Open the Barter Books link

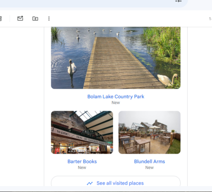(82, 162)
